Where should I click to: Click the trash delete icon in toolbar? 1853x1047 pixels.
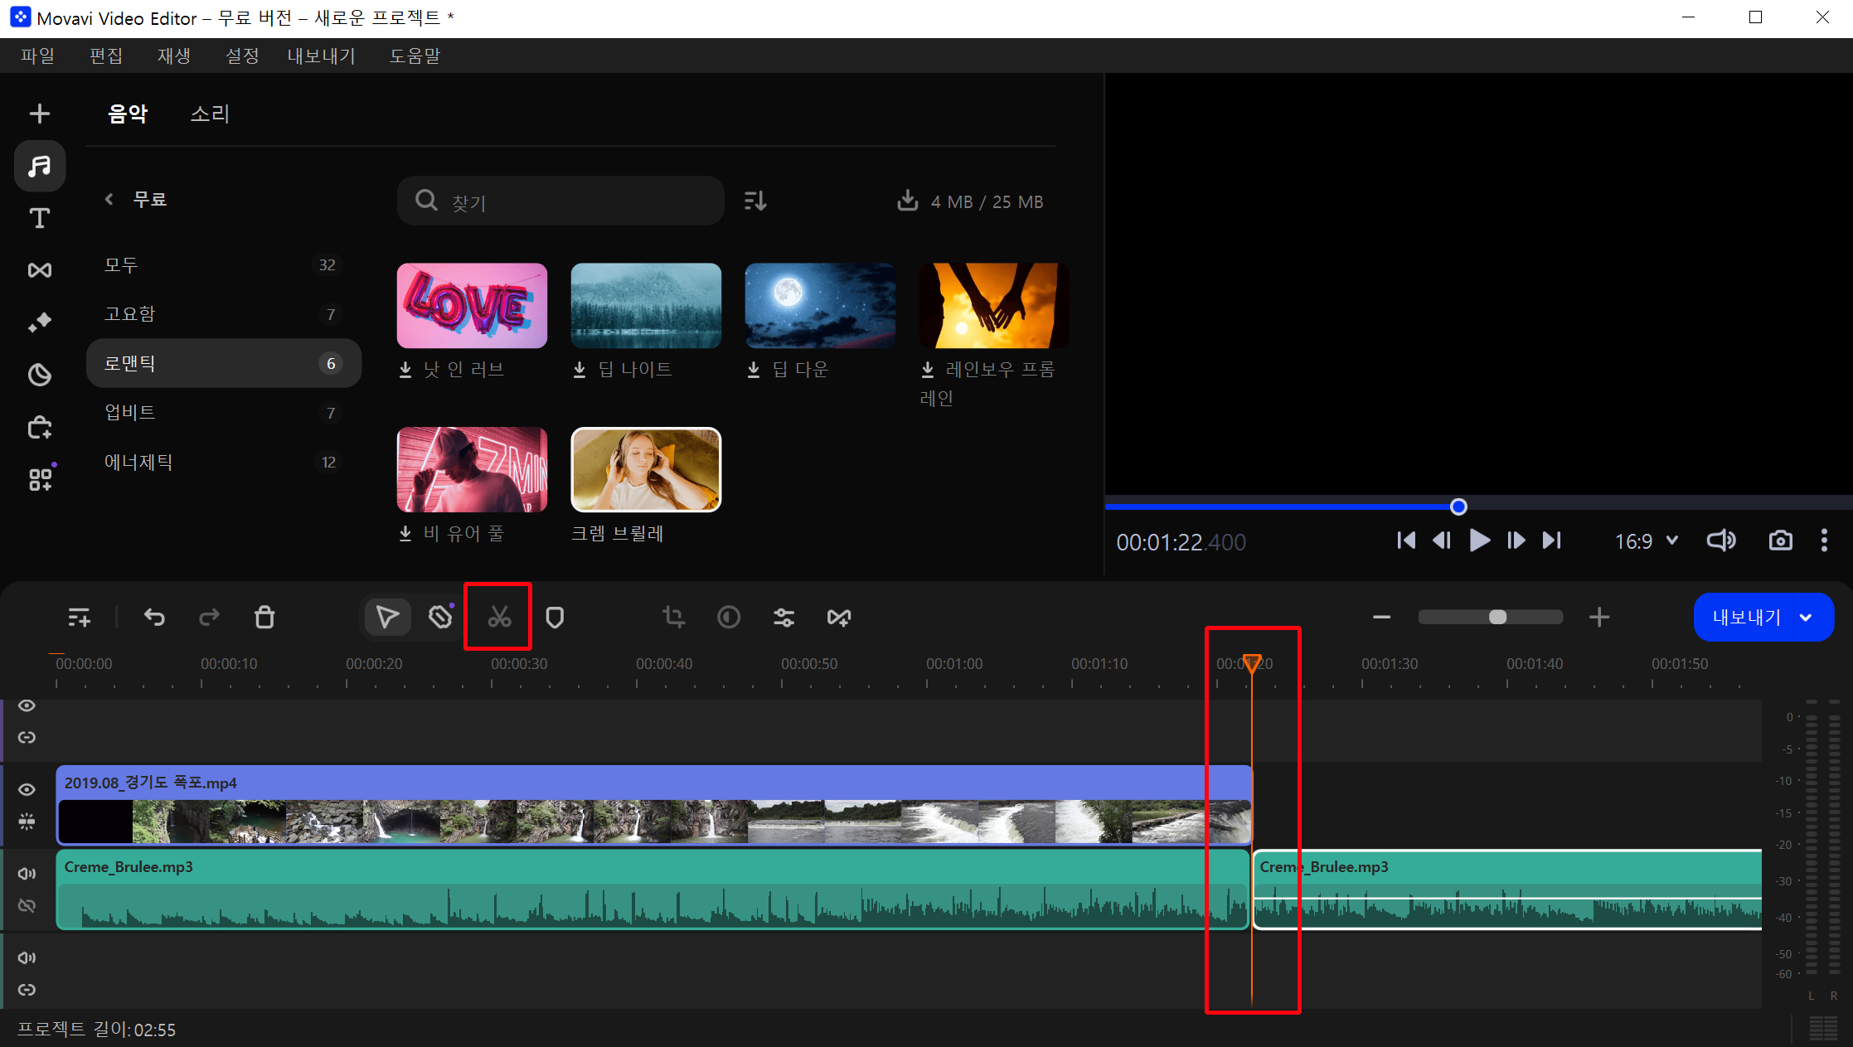pos(264,618)
